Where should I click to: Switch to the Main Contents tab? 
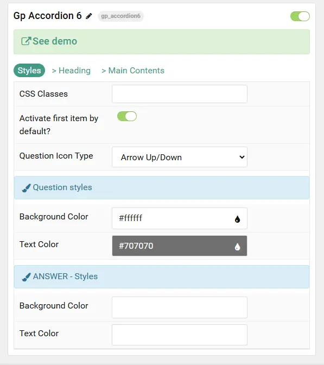coord(133,71)
